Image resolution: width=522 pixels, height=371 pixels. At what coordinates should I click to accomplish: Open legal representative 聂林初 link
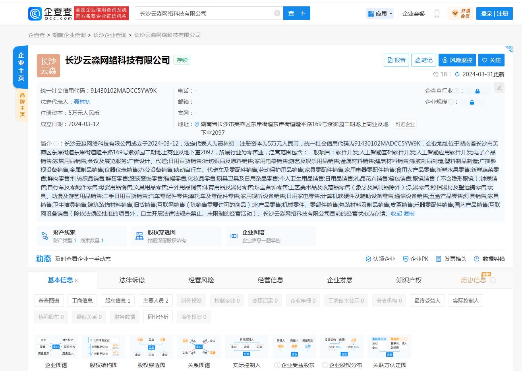coord(82,102)
